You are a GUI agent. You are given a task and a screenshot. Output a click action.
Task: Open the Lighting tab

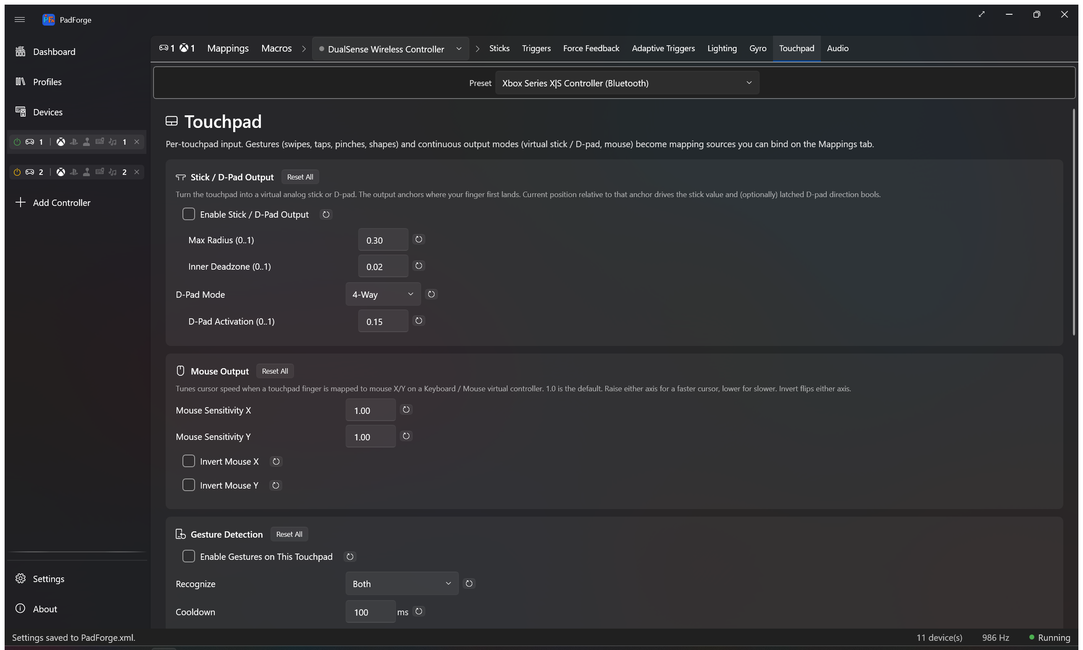[x=722, y=48]
